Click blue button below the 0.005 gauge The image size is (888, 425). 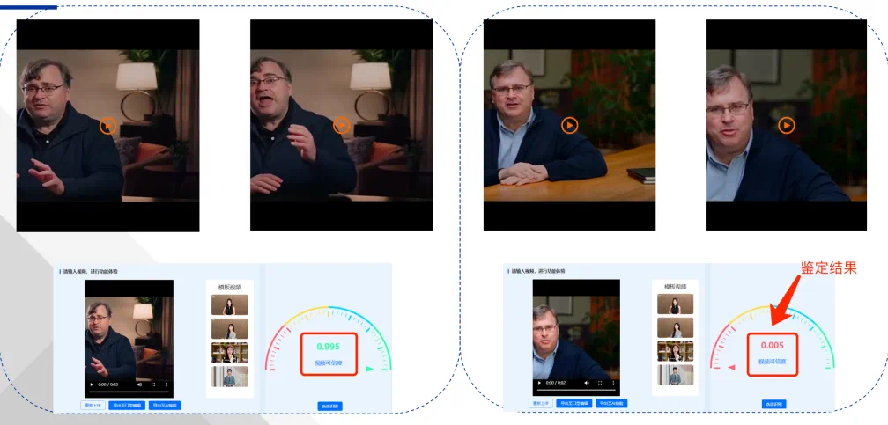pos(774,404)
